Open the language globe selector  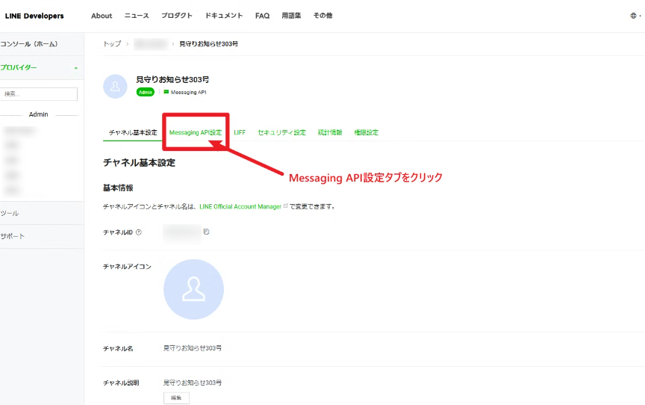[x=635, y=16]
